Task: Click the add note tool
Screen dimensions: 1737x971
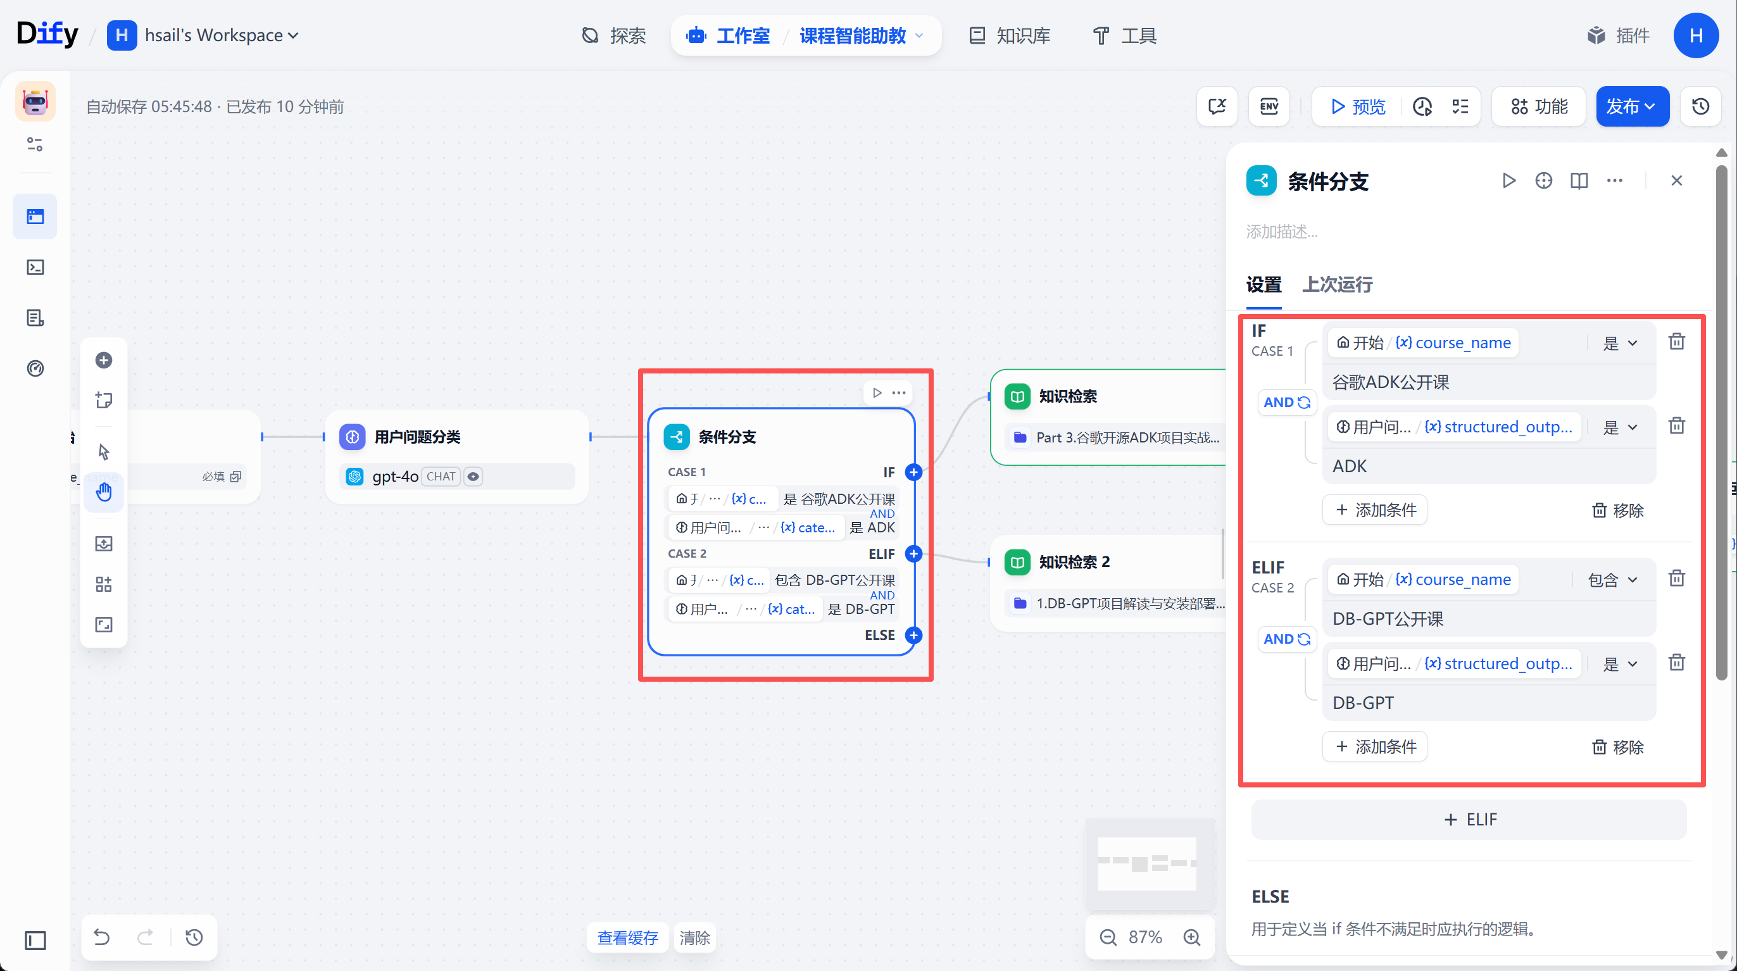Action: click(103, 400)
